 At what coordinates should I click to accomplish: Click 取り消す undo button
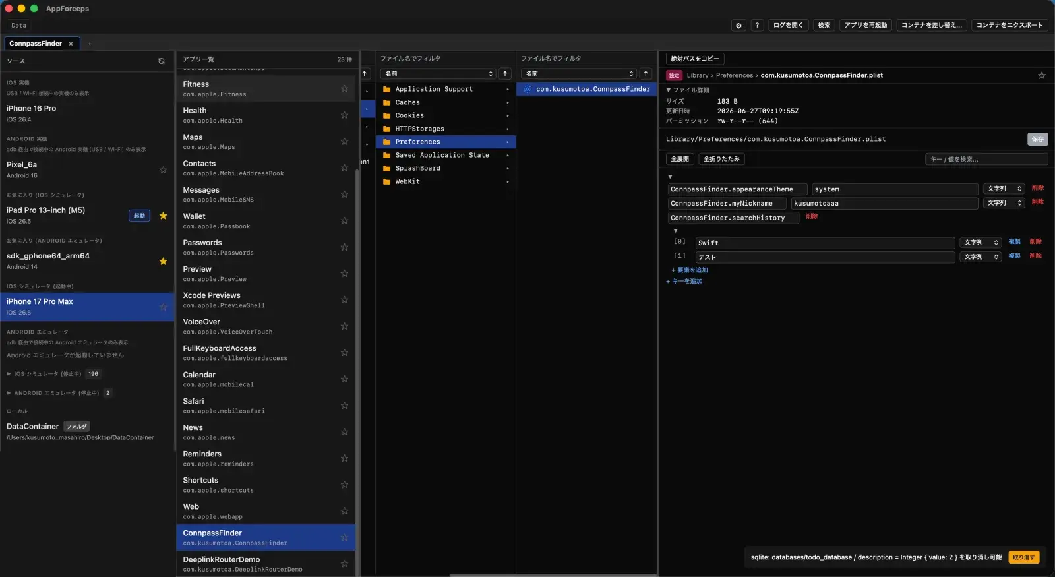[1023, 557]
